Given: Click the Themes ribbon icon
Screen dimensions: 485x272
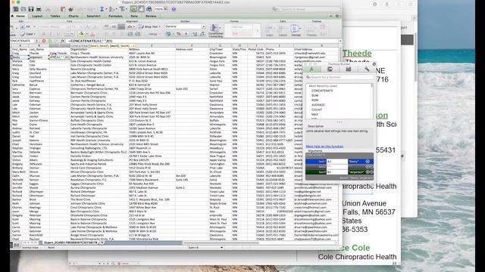Looking at the screenshot, I should pyautogui.click(x=311, y=30).
